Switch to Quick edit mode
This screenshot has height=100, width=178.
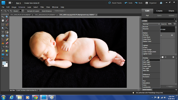coord(159,16)
